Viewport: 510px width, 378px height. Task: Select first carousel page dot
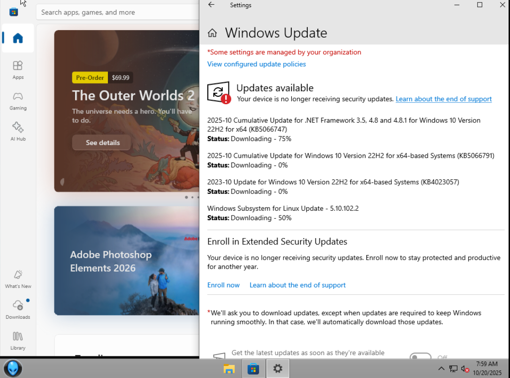(x=186, y=197)
